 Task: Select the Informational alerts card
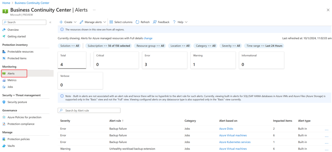(262, 60)
